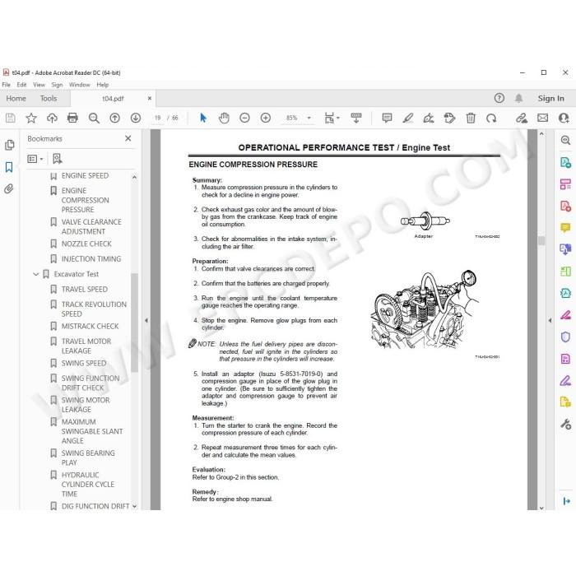Switch to the Tools tab
The image size is (576, 576).
(49, 99)
